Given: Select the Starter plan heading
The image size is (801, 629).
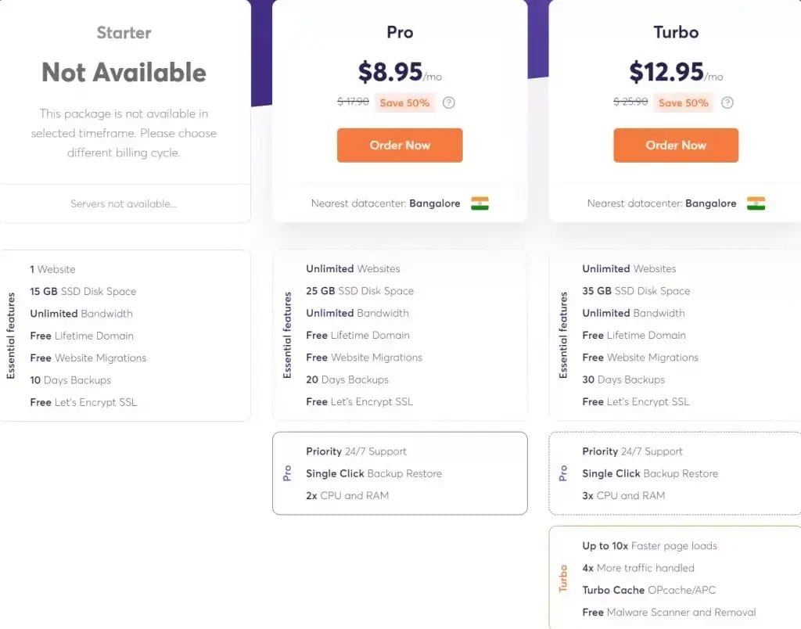Looking at the screenshot, I should [x=123, y=33].
